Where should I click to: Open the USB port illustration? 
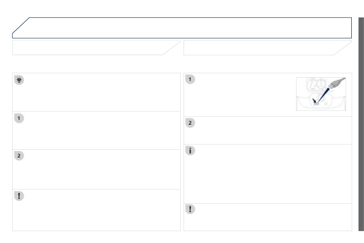click(x=321, y=94)
